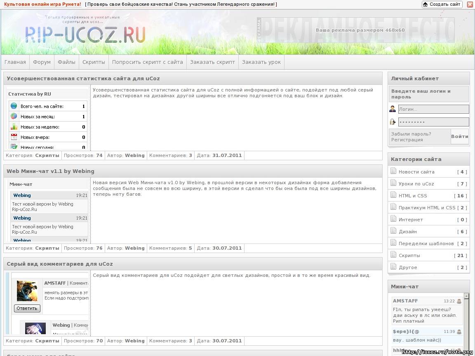Viewport: 475px width, 356px height.
Task: Open the Забыли пароль? link
Action: coord(411,134)
